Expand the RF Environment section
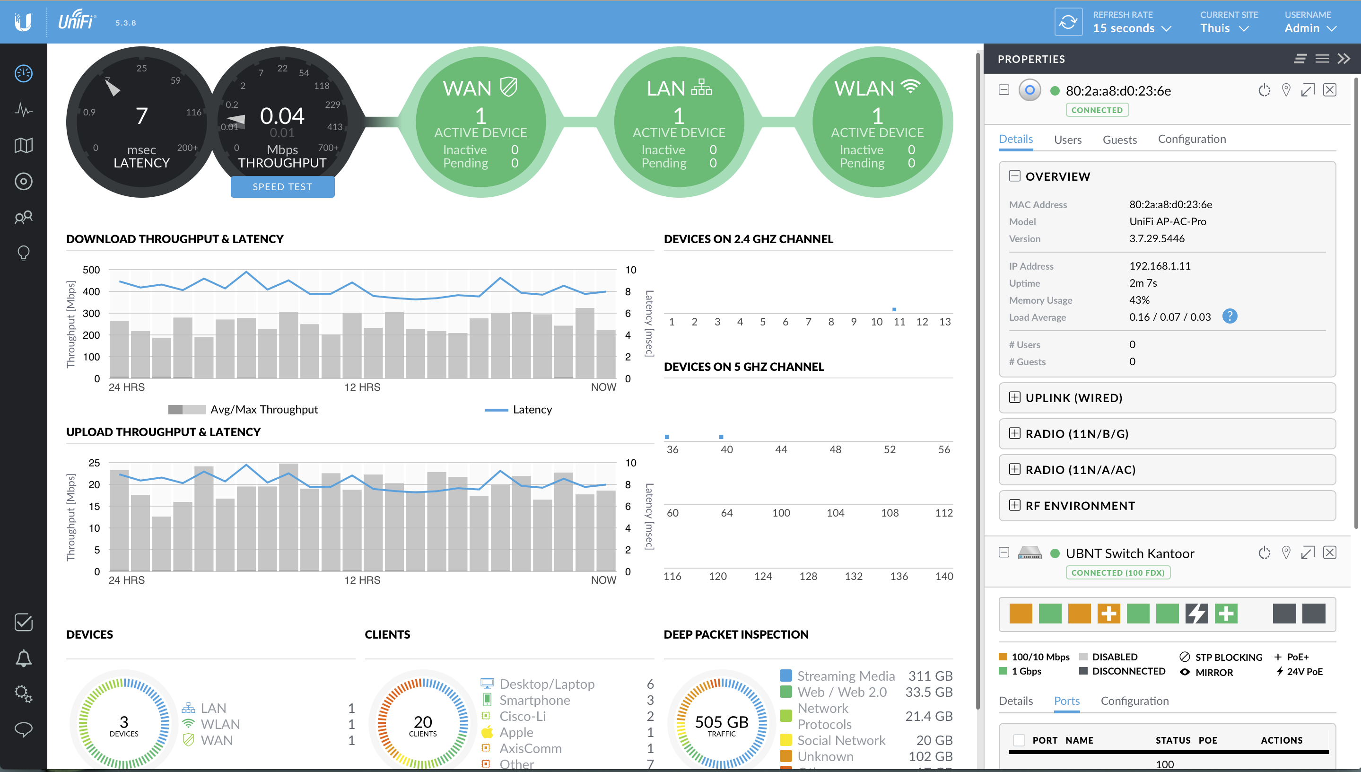 (x=1014, y=505)
